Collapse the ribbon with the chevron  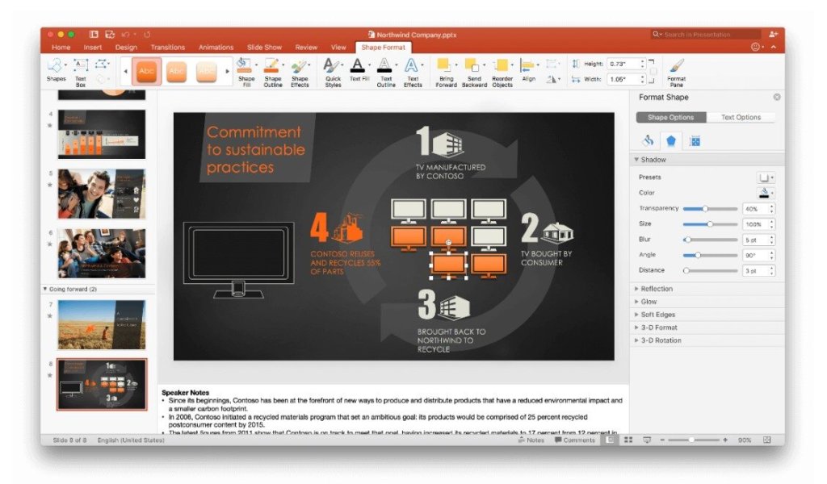point(773,47)
